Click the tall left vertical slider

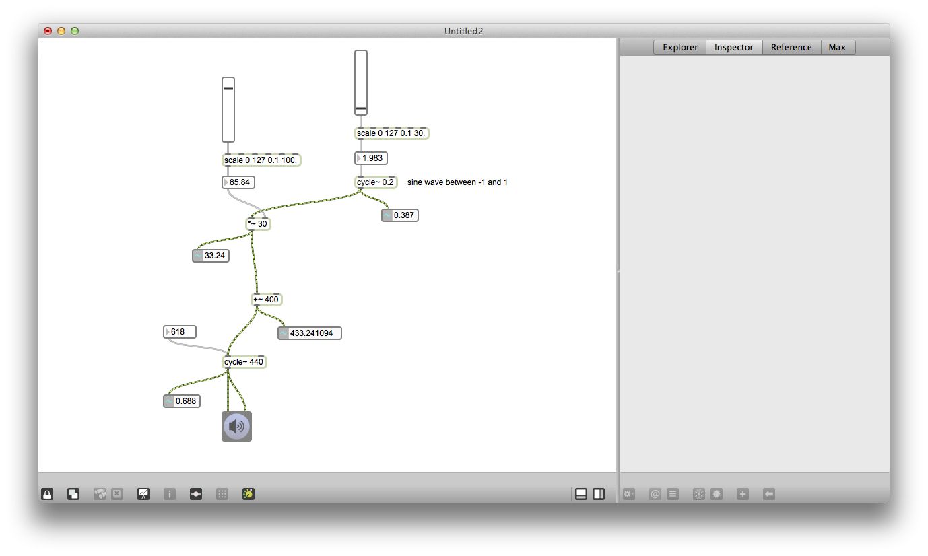pyautogui.click(x=228, y=111)
